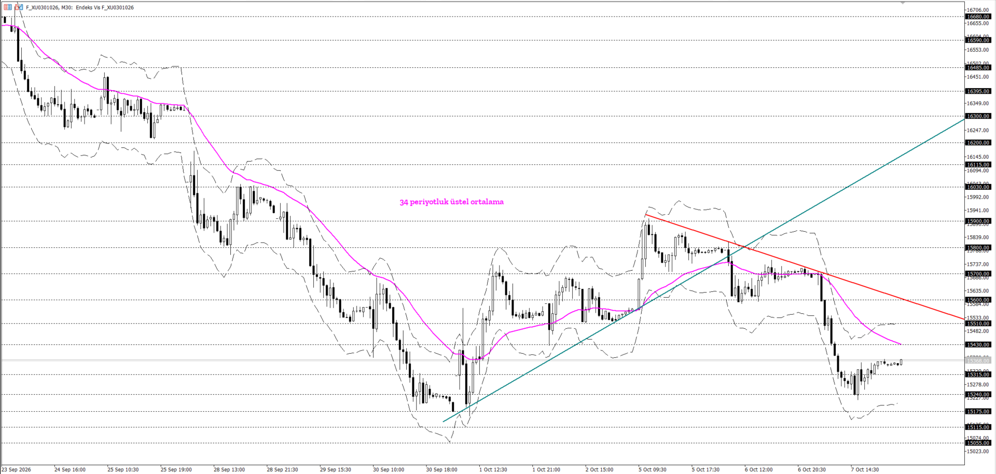Click the 16300.00 price level label

coord(978,116)
